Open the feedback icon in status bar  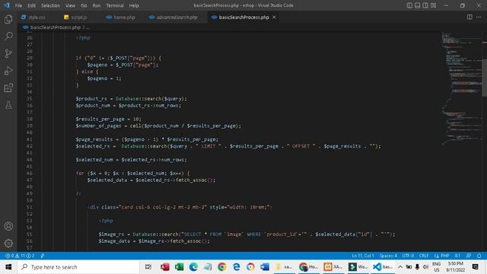click(469, 256)
